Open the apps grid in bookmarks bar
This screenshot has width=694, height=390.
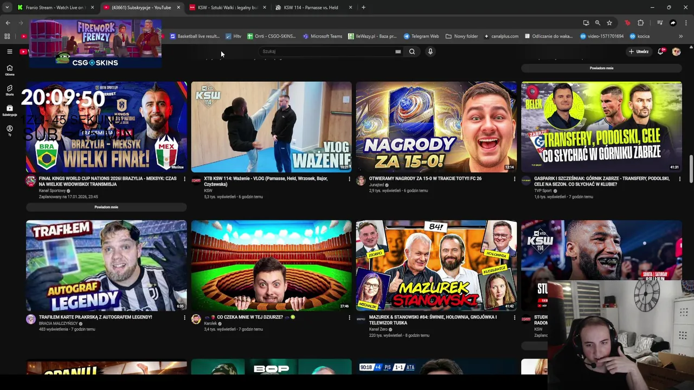coord(7,36)
